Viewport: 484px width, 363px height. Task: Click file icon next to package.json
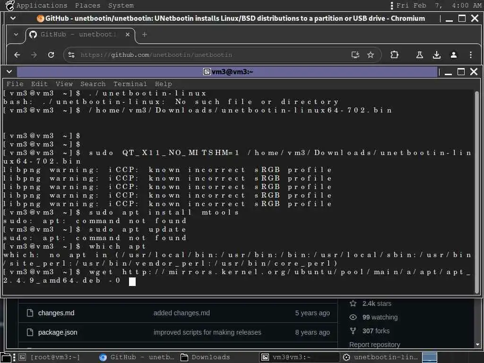coord(30,332)
